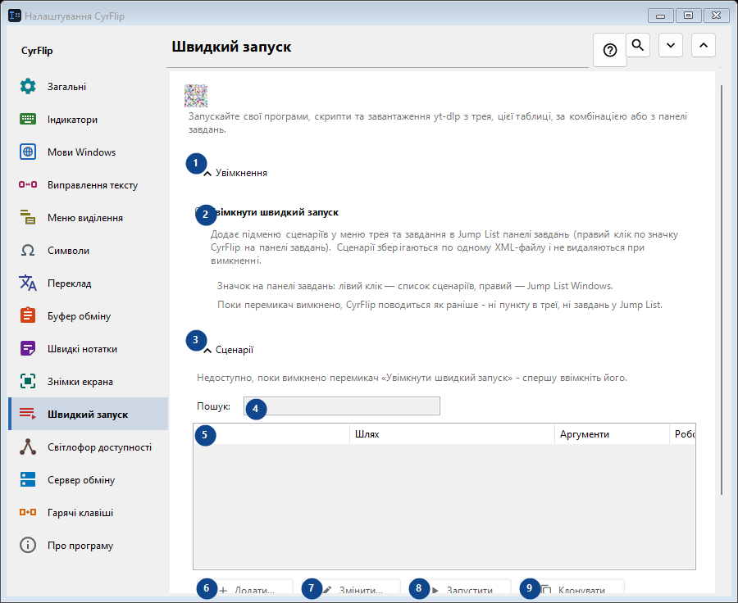The width and height of the screenshot is (738, 603).
Task: Click the help question mark button
Action: (610, 50)
